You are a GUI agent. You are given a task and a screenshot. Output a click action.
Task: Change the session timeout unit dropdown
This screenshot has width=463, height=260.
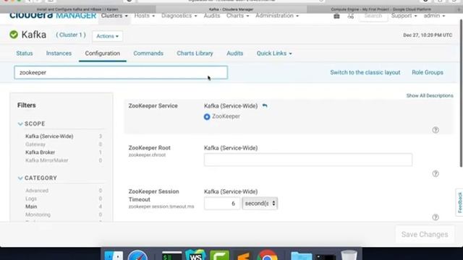(260, 204)
